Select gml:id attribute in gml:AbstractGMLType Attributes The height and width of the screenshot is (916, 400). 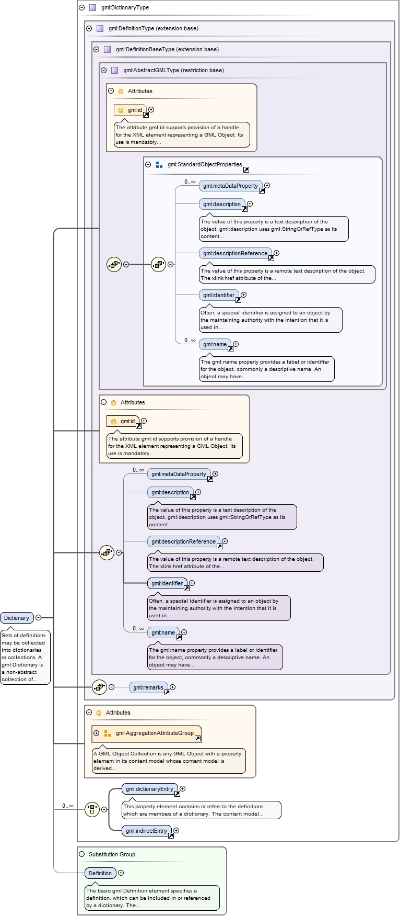click(131, 110)
